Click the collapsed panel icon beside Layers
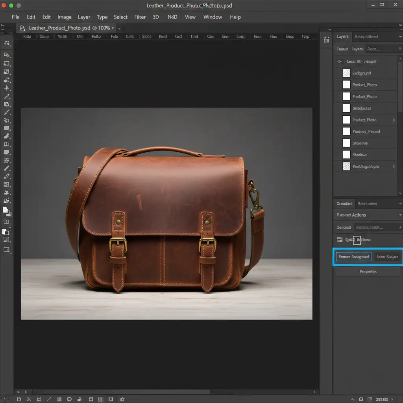This screenshot has height=403, width=403. coord(326,39)
